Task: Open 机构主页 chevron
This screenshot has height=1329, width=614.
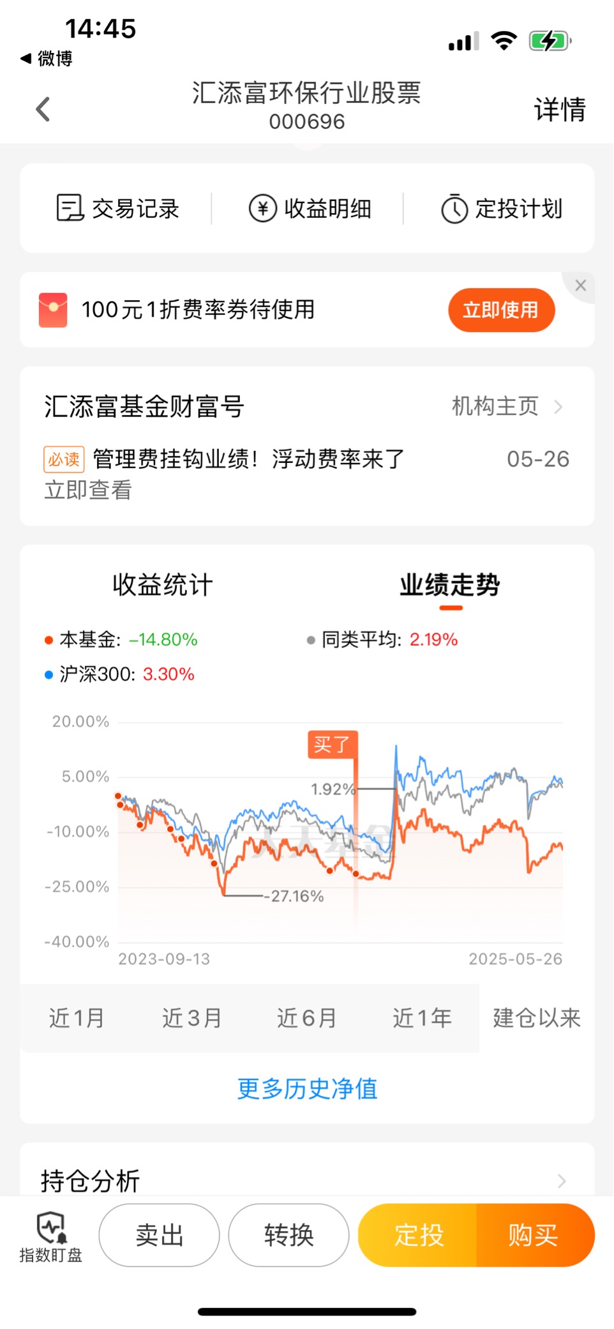Action: point(558,407)
